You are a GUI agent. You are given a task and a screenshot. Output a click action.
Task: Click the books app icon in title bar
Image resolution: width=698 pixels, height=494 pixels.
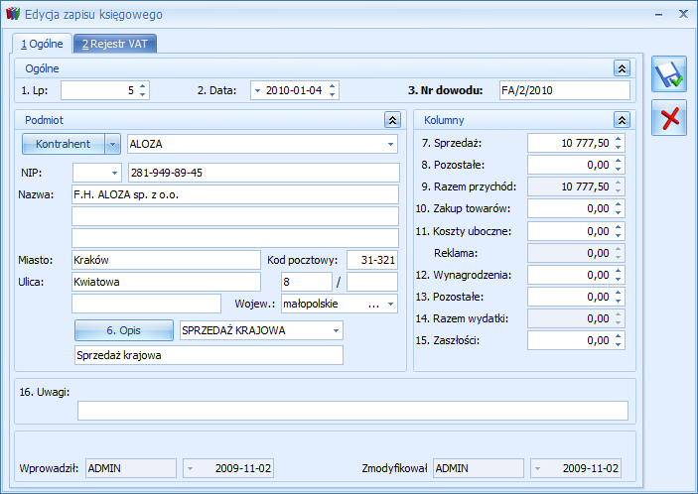[x=13, y=14]
